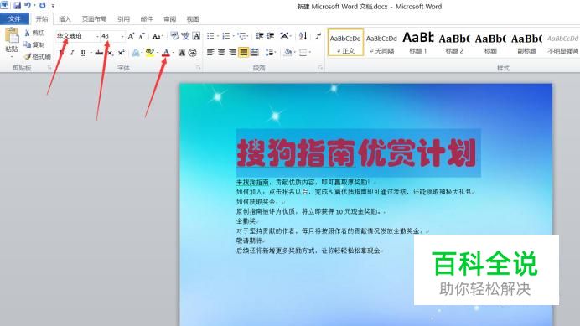Toggle Strikethrough formatting
The image size is (580, 326).
[x=98, y=53]
